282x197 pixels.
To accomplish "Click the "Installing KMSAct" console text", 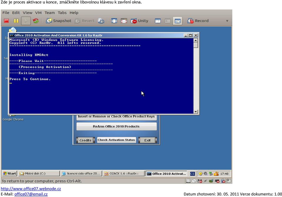I will click(29, 55).
